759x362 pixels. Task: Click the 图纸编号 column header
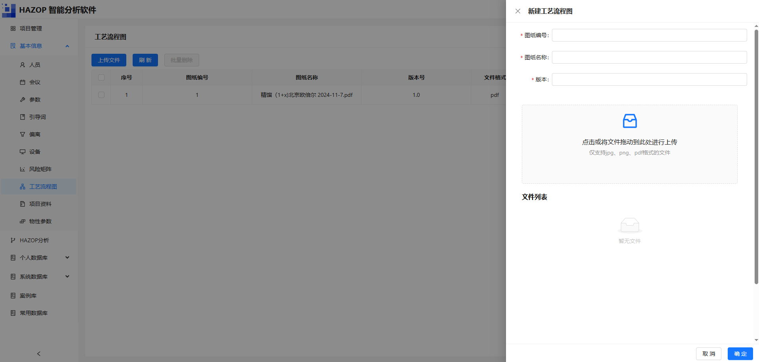(197, 77)
